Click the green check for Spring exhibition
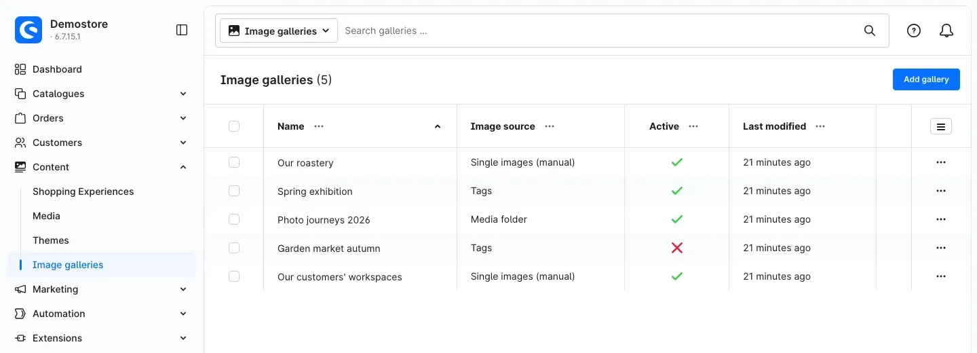 coord(677,191)
